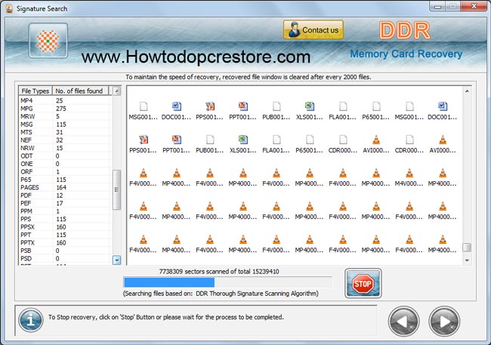Select the PAGES file type row
491x345 pixels.
pos(64,187)
